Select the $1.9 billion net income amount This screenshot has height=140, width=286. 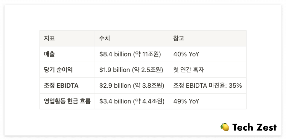point(115,70)
